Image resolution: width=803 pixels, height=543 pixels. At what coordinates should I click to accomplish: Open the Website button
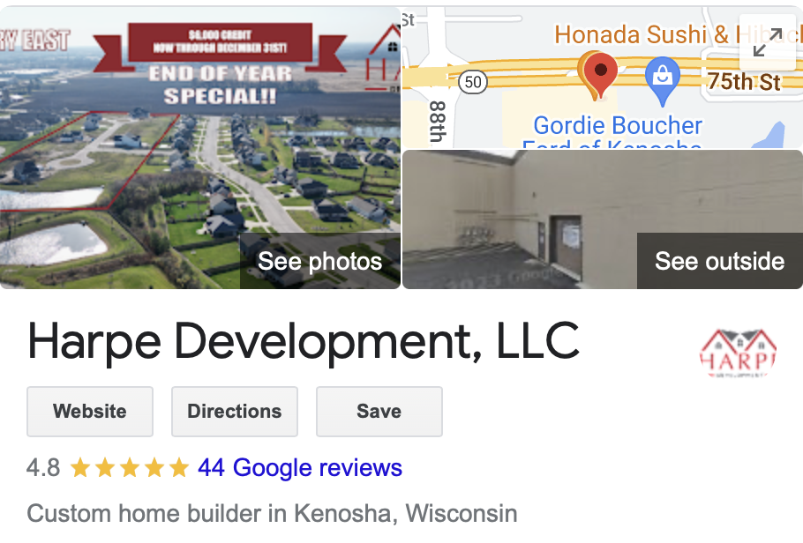coord(90,412)
